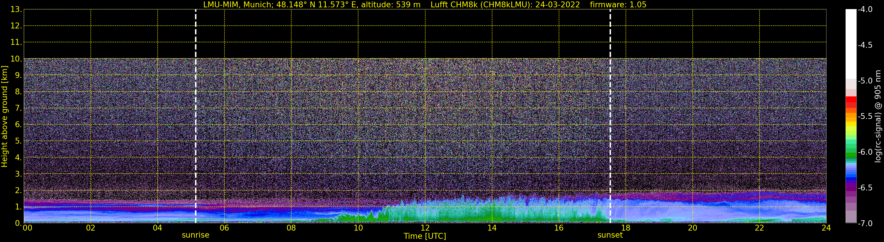Screen dimensions: 884x242
Task: Click the 'Time [UTC]' axis label
Action: point(425,236)
